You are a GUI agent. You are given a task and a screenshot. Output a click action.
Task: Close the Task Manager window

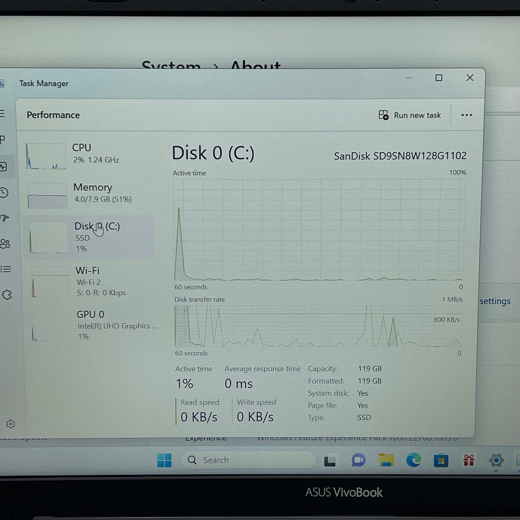470,78
